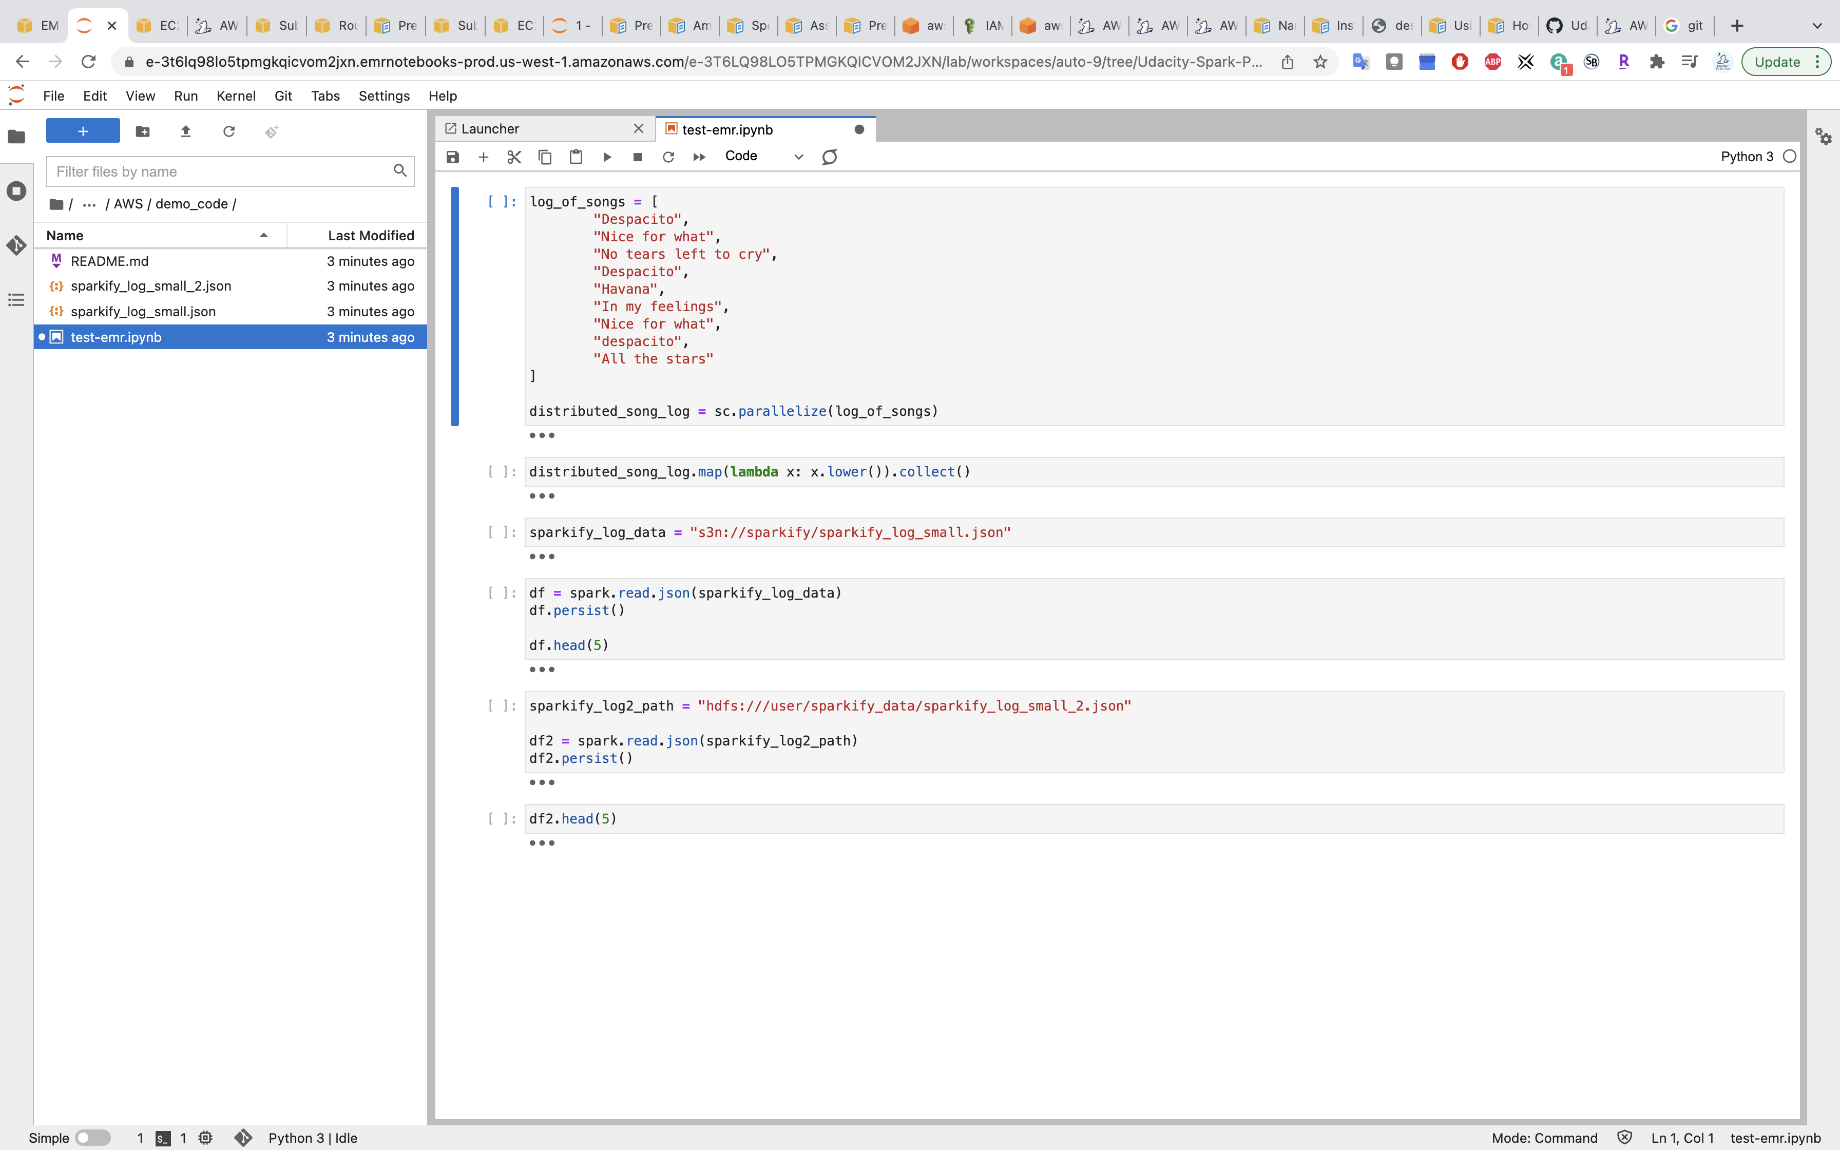Save the notebook with the save icon
This screenshot has width=1840, height=1150.
pyautogui.click(x=452, y=157)
